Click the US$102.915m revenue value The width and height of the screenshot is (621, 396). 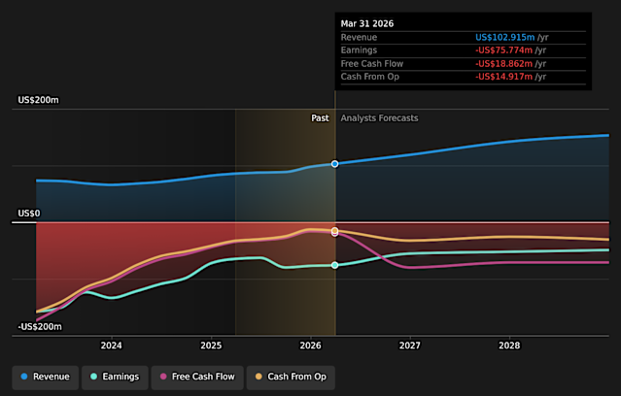point(505,37)
